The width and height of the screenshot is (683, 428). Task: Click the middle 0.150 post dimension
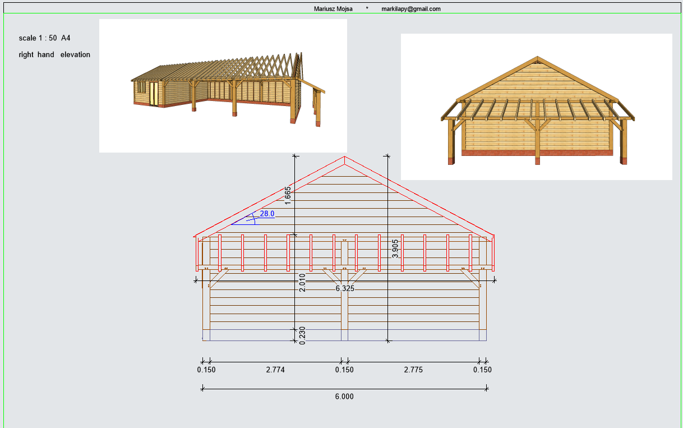pos(344,370)
